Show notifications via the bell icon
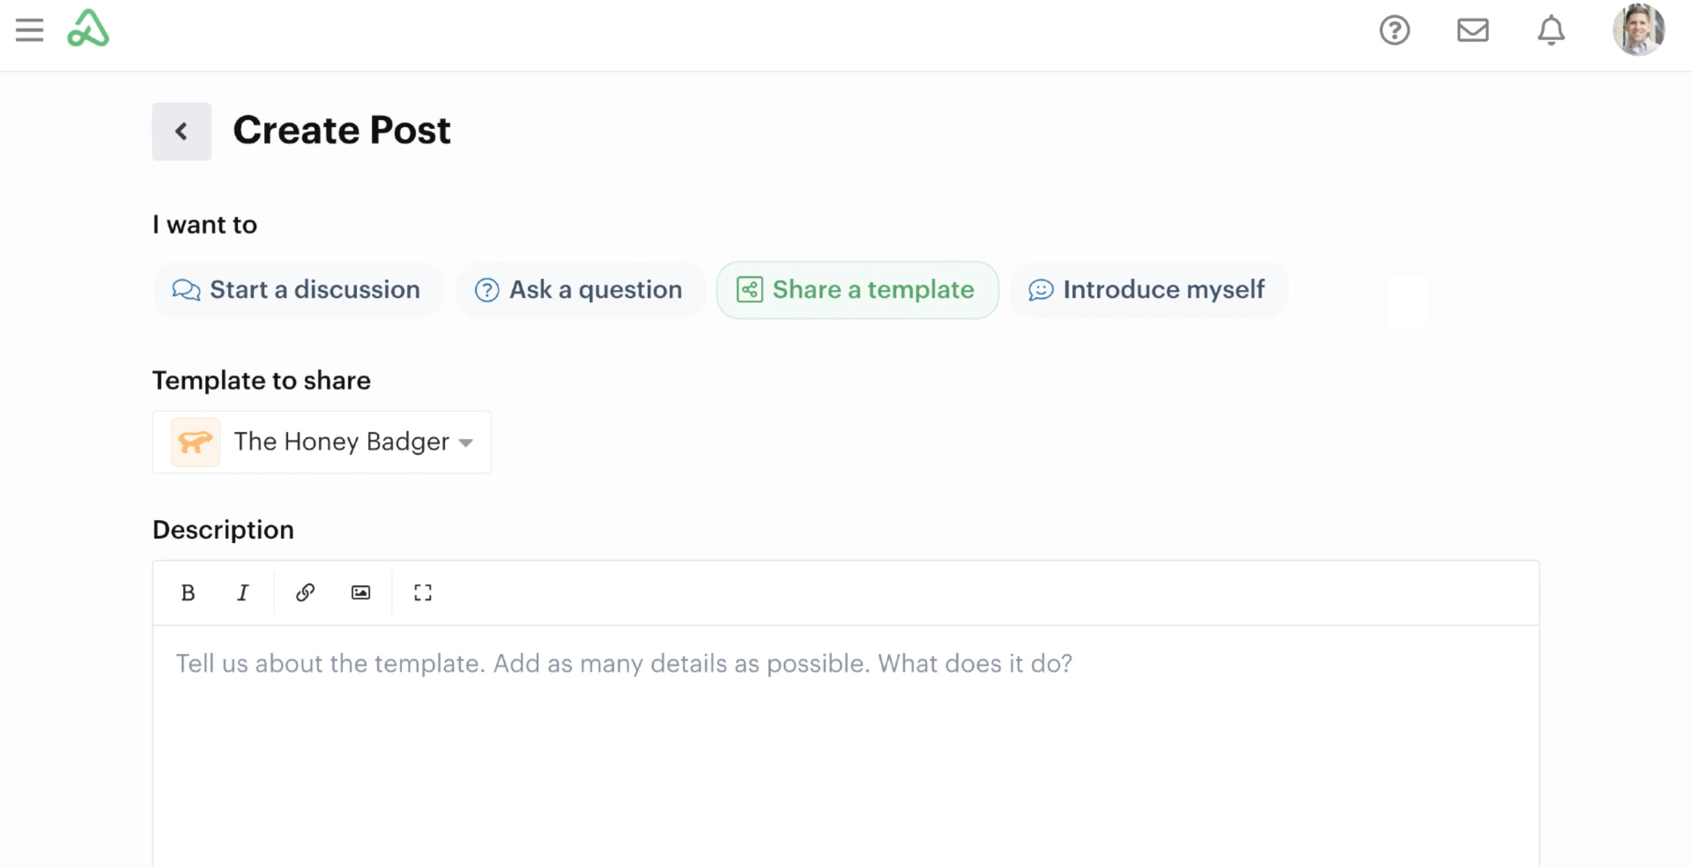The image size is (1692, 867). [x=1551, y=30]
